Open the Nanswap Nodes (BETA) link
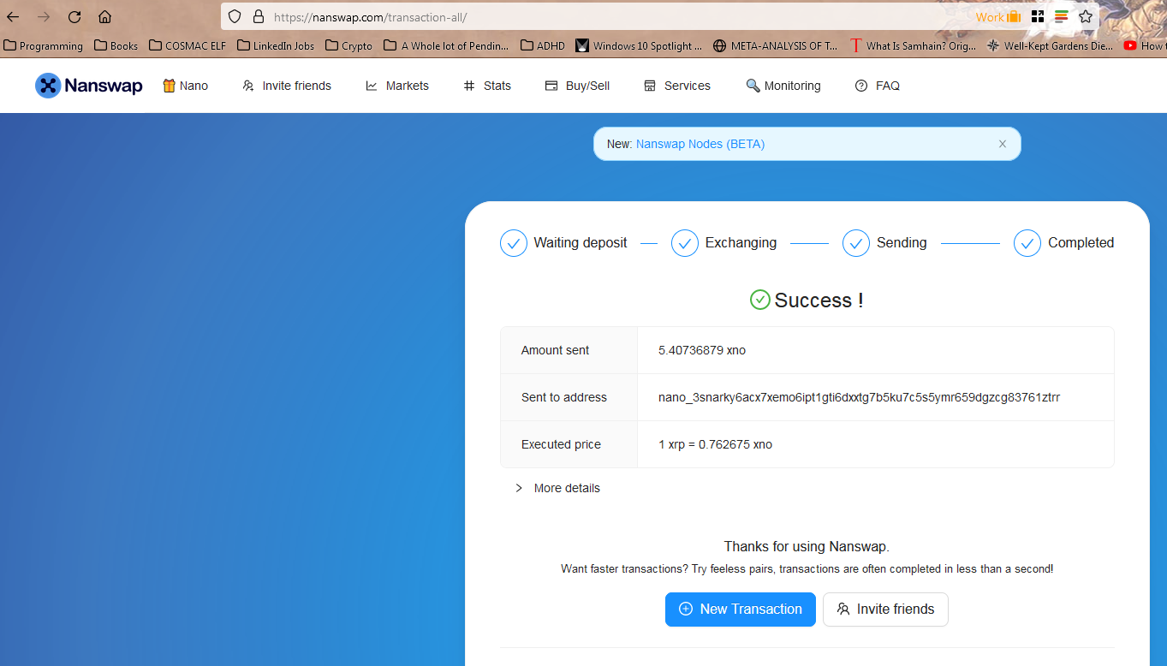Viewport: 1167px width, 666px height. point(700,144)
